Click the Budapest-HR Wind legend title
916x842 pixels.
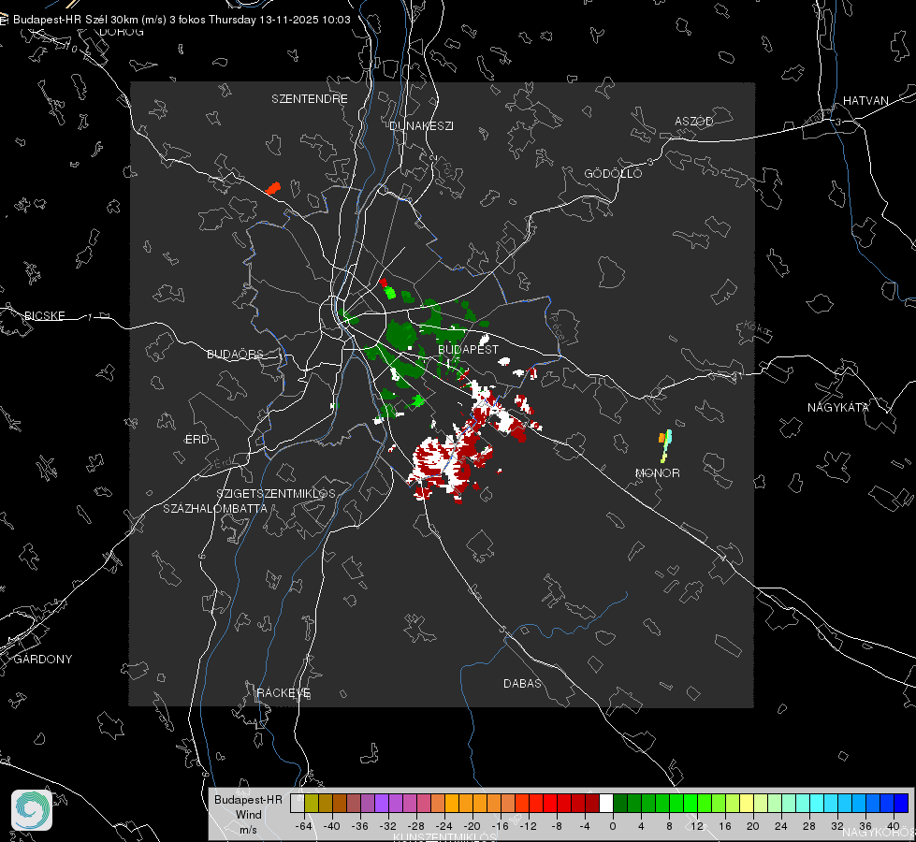(x=248, y=815)
